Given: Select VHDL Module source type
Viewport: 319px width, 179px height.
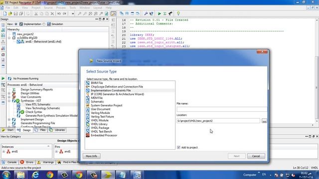Looking at the screenshot, I should point(100,120).
